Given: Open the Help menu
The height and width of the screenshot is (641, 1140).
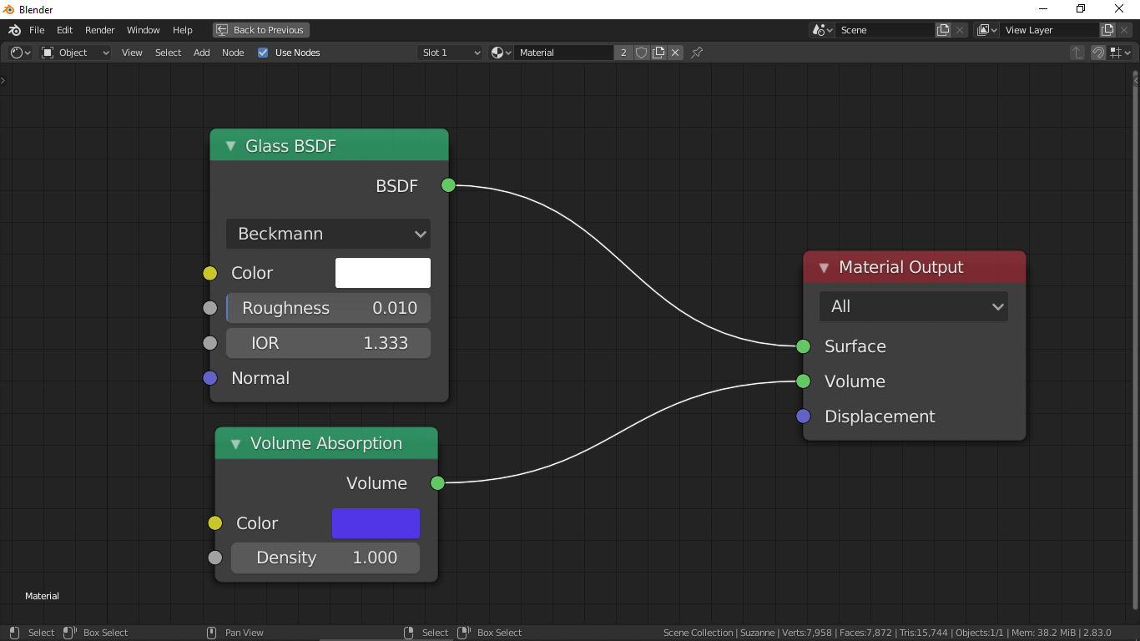Looking at the screenshot, I should click(183, 30).
